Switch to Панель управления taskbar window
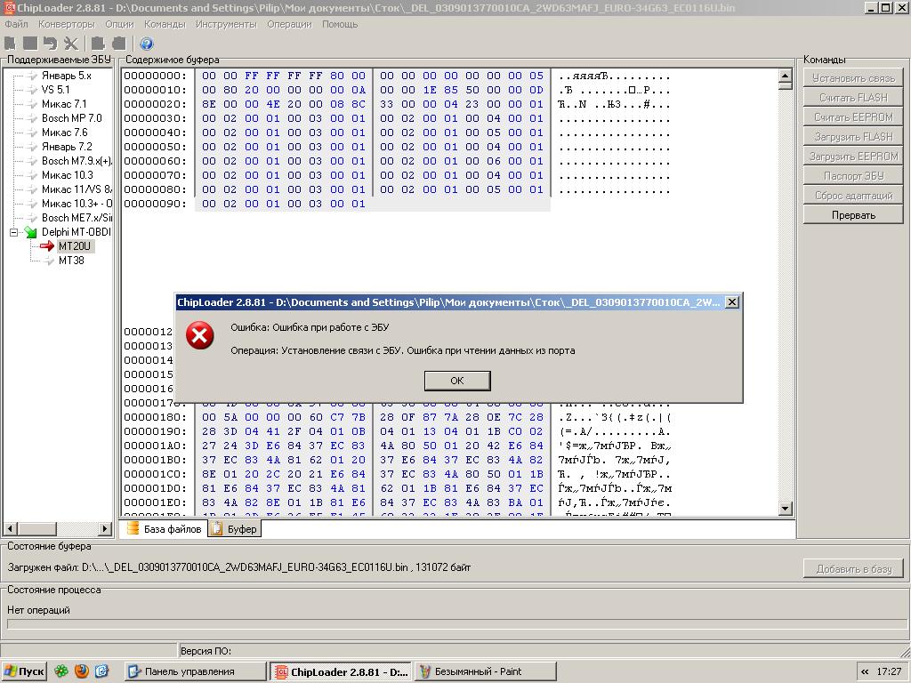911x683 pixels. tap(195, 671)
